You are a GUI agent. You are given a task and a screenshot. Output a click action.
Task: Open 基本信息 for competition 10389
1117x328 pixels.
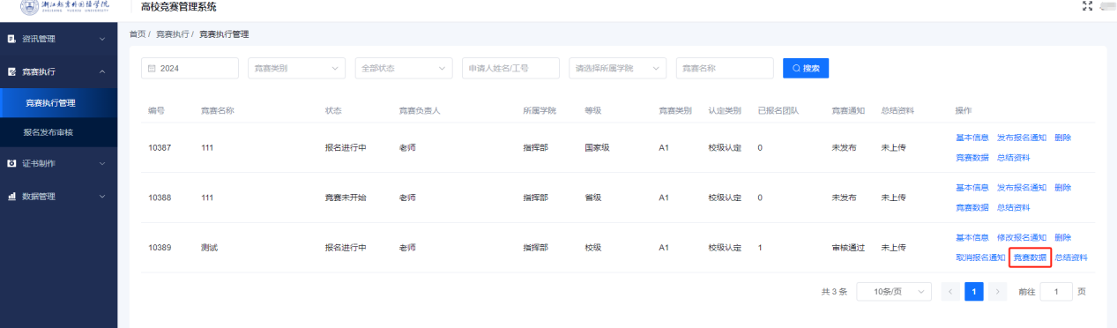pyautogui.click(x=972, y=237)
